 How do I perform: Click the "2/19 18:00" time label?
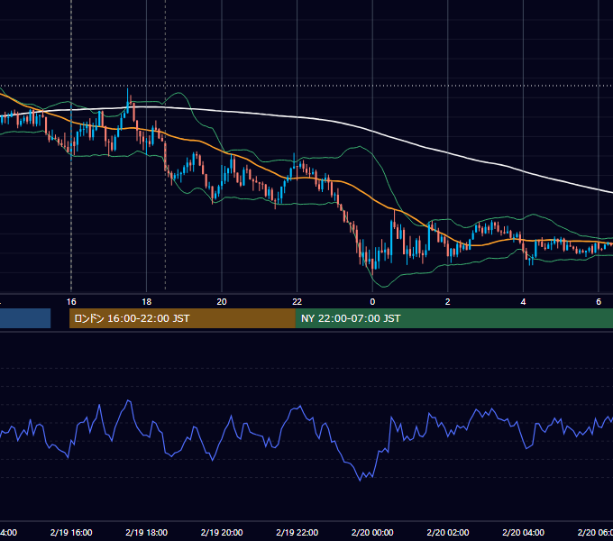(x=146, y=532)
